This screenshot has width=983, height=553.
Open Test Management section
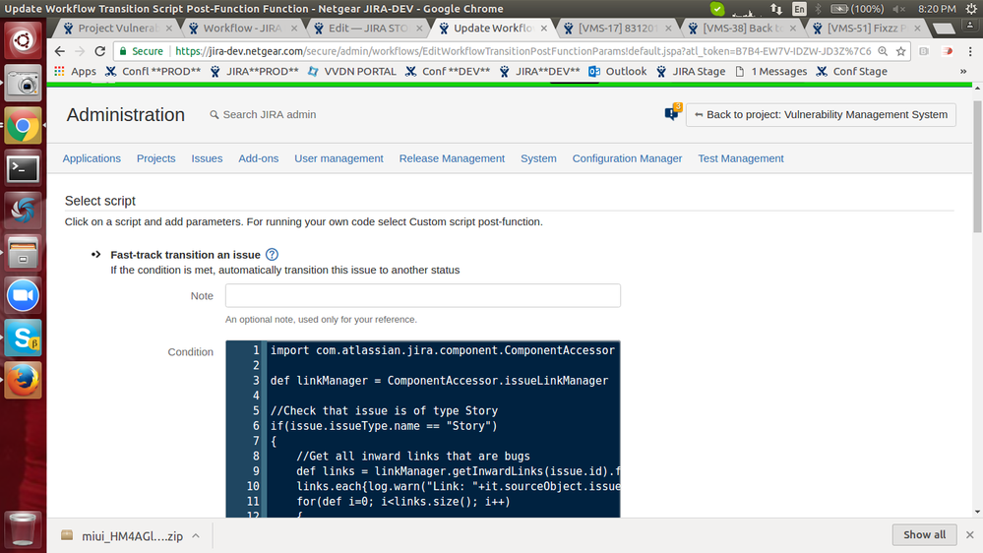(741, 158)
